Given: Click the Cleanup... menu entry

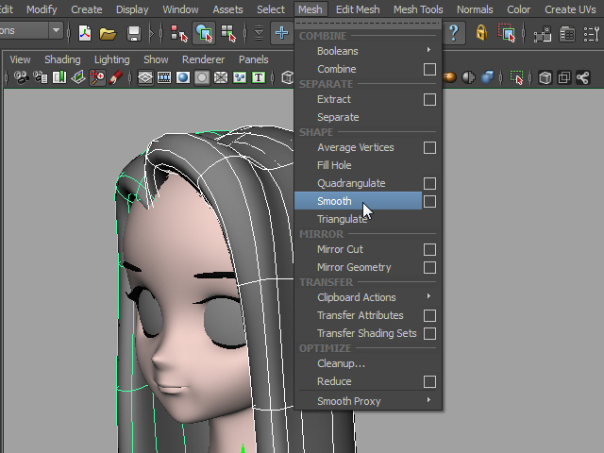Looking at the screenshot, I should coord(341,363).
